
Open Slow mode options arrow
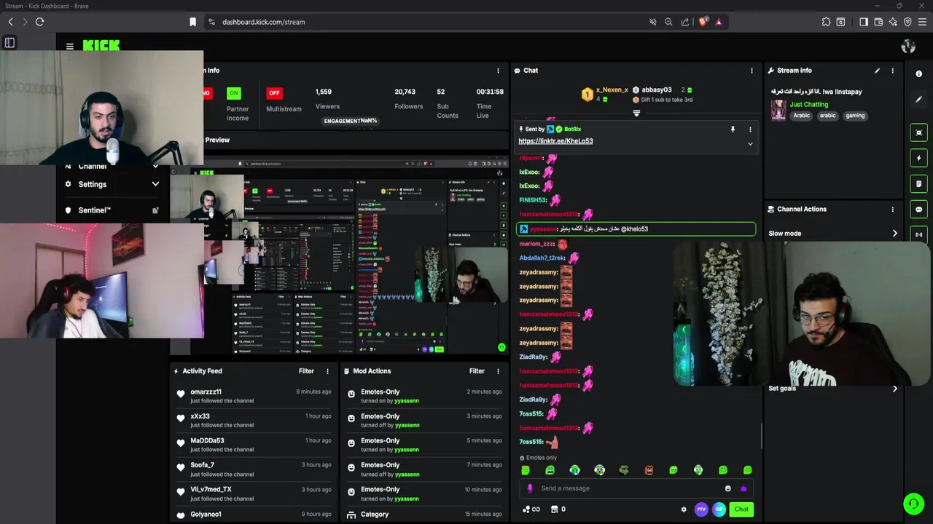[x=895, y=234]
